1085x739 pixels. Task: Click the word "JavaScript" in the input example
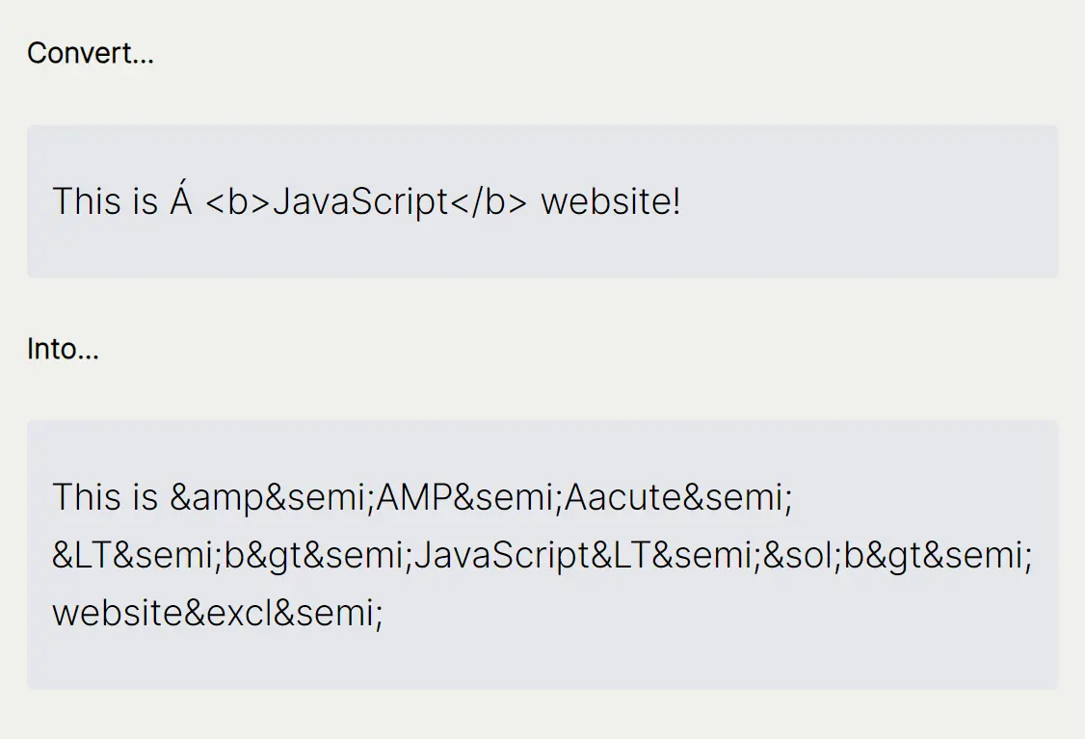(x=361, y=202)
